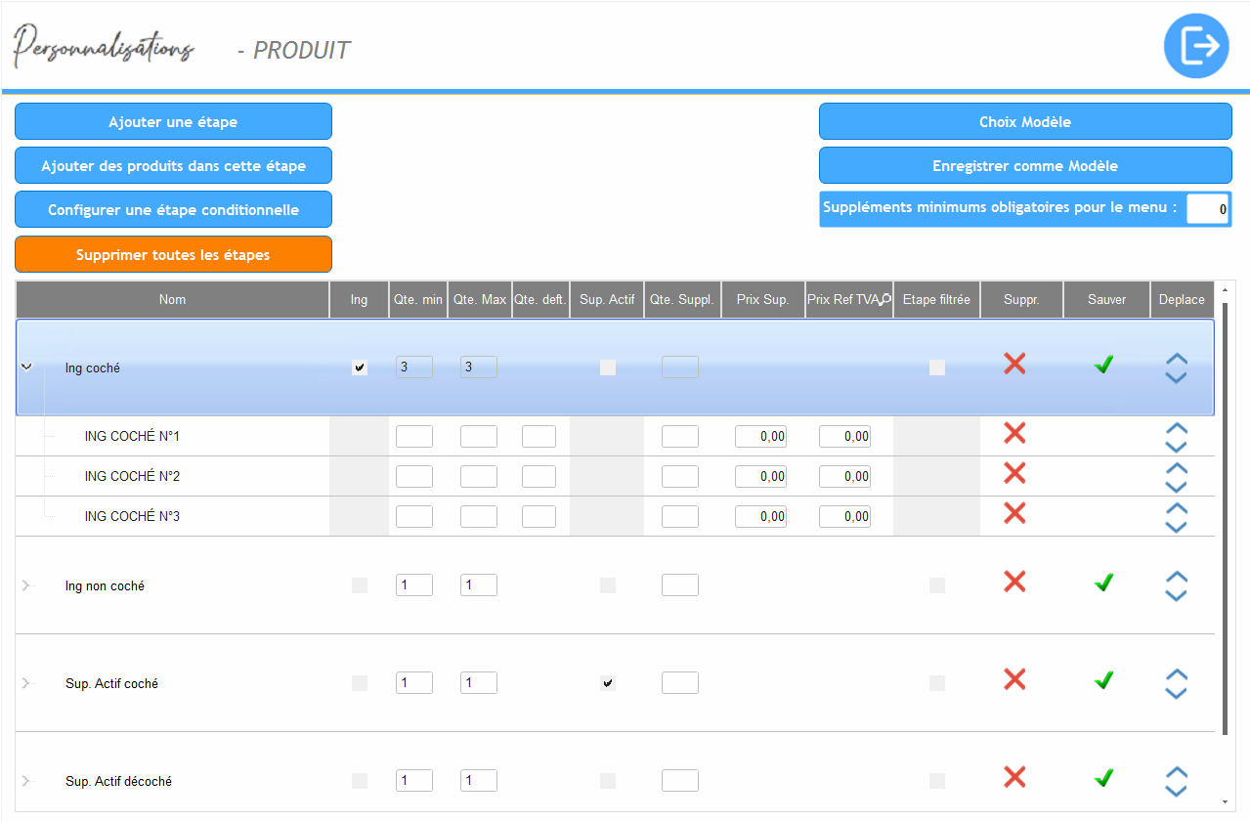The width and height of the screenshot is (1250, 822).
Task: Sort by the Nom column header
Action: click(172, 300)
